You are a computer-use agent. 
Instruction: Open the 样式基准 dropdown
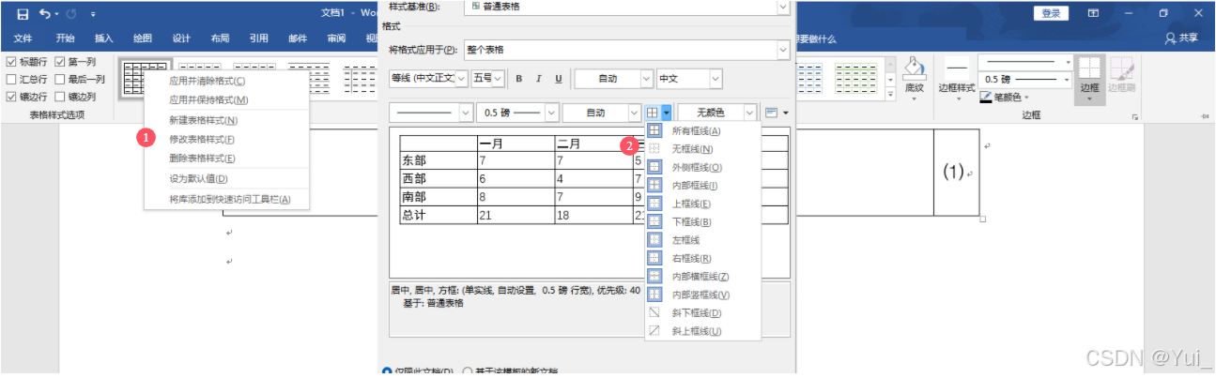pyautogui.click(x=783, y=7)
